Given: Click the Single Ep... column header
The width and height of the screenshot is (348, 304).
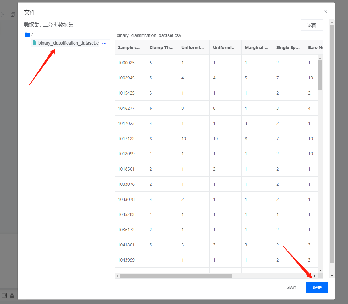Looking at the screenshot, I should pos(289,47).
